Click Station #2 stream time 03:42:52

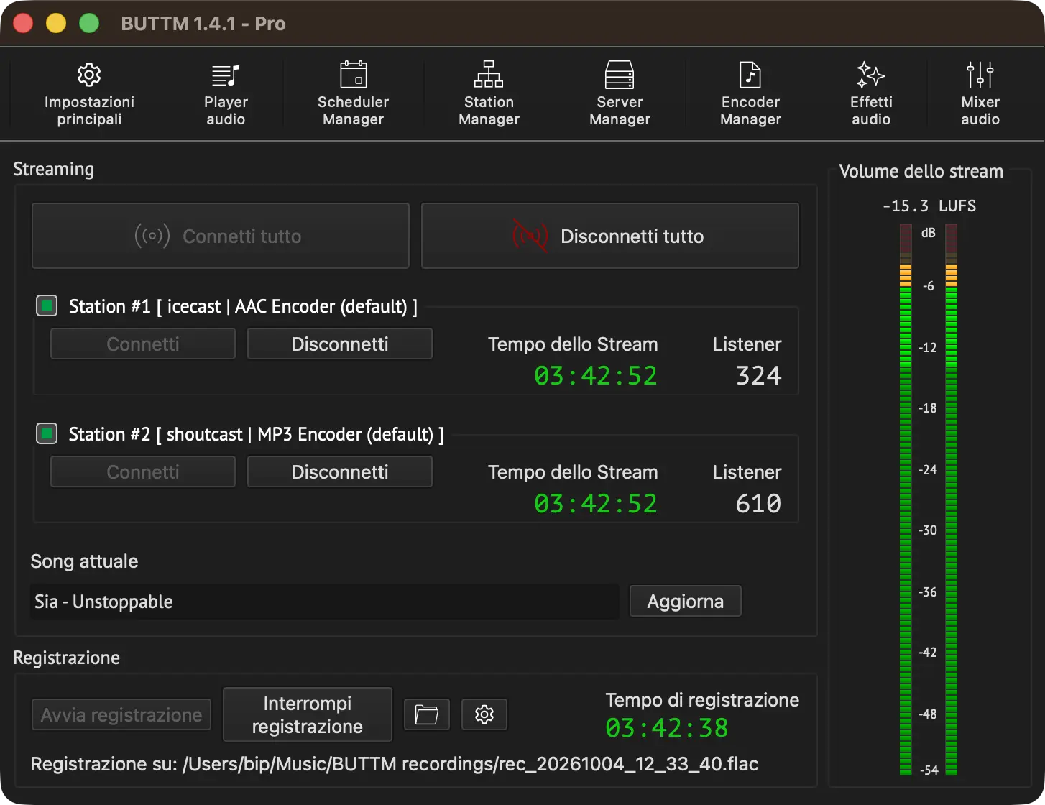596,504
